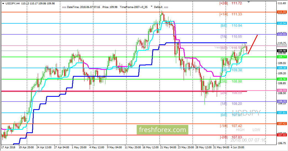Click the [3/8] 108.98 level label

pos(231,81)
